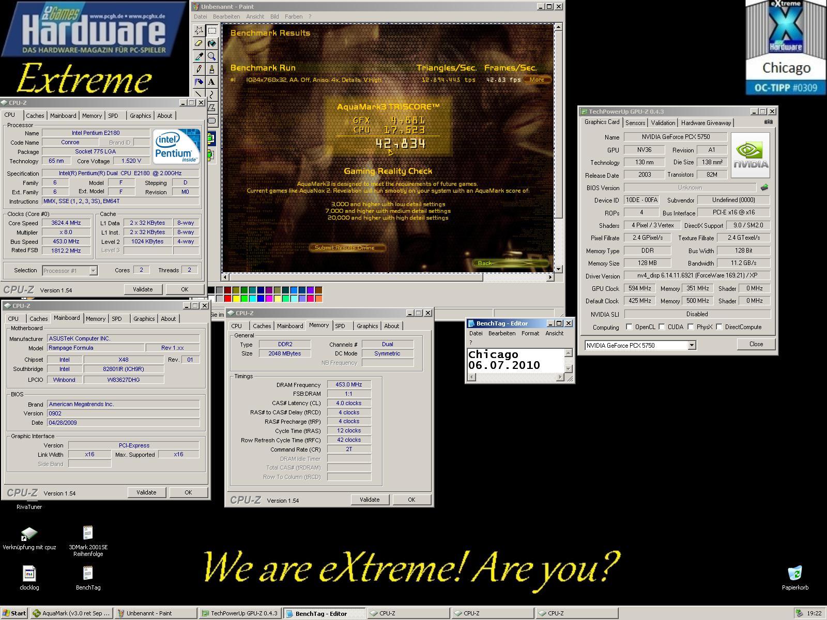Open the Farben menu in Paint
Image resolution: width=827 pixels, height=620 pixels.
pyautogui.click(x=294, y=17)
